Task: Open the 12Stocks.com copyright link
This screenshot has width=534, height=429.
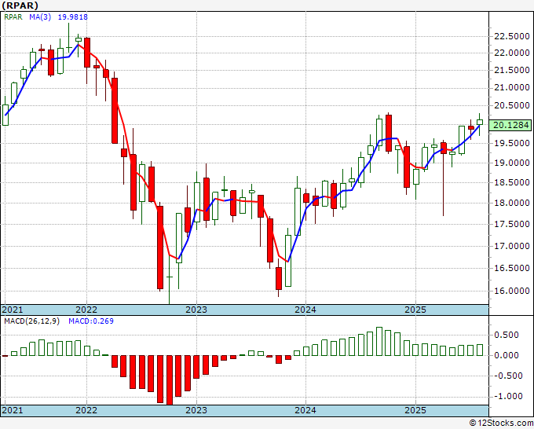Action: pos(501,423)
